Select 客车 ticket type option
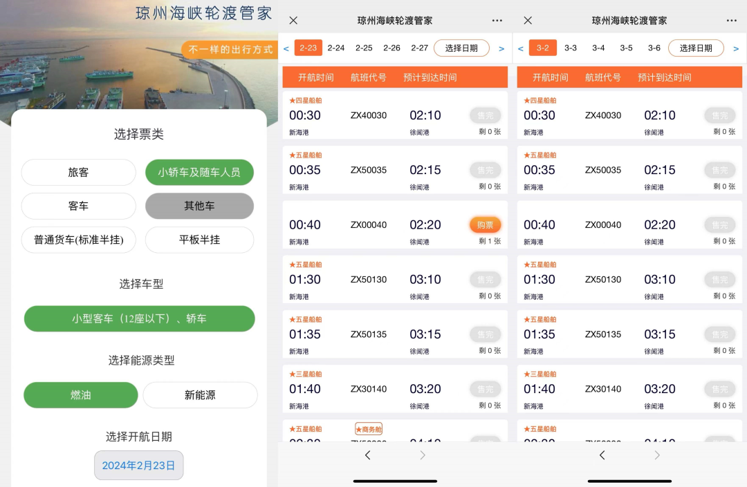747x487 pixels. click(x=78, y=206)
